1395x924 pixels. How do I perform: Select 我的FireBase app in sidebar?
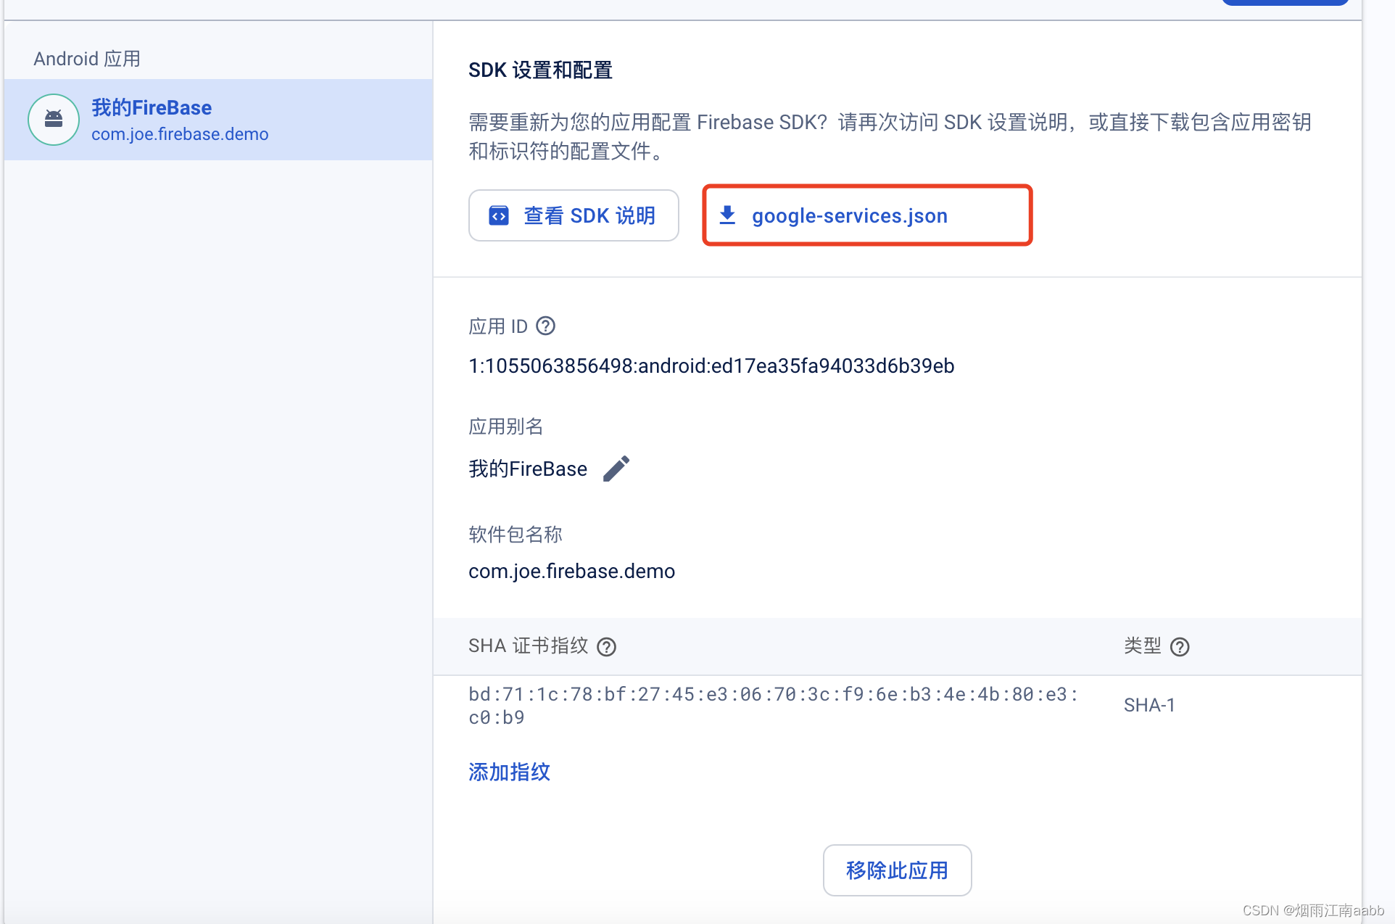point(152,108)
